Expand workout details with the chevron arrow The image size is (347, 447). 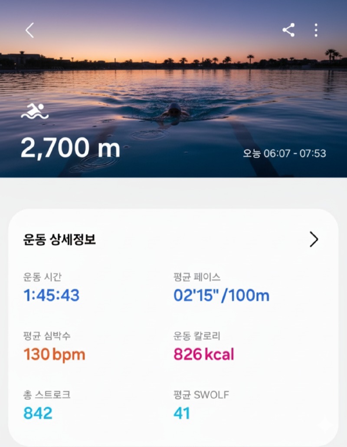coord(314,239)
